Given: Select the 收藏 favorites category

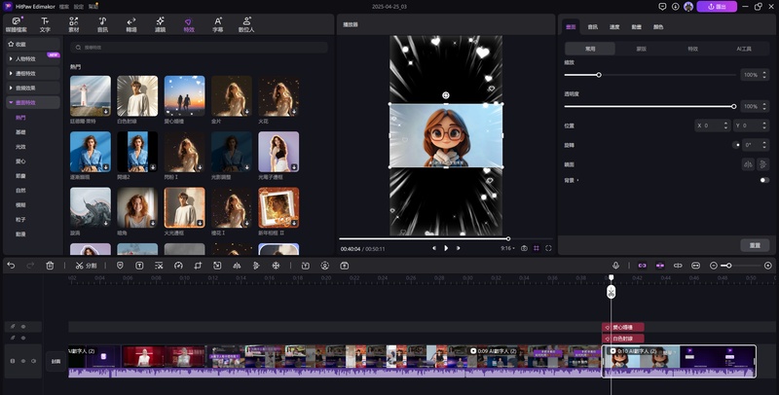Looking at the screenshot, I should [x=33, y=44].
